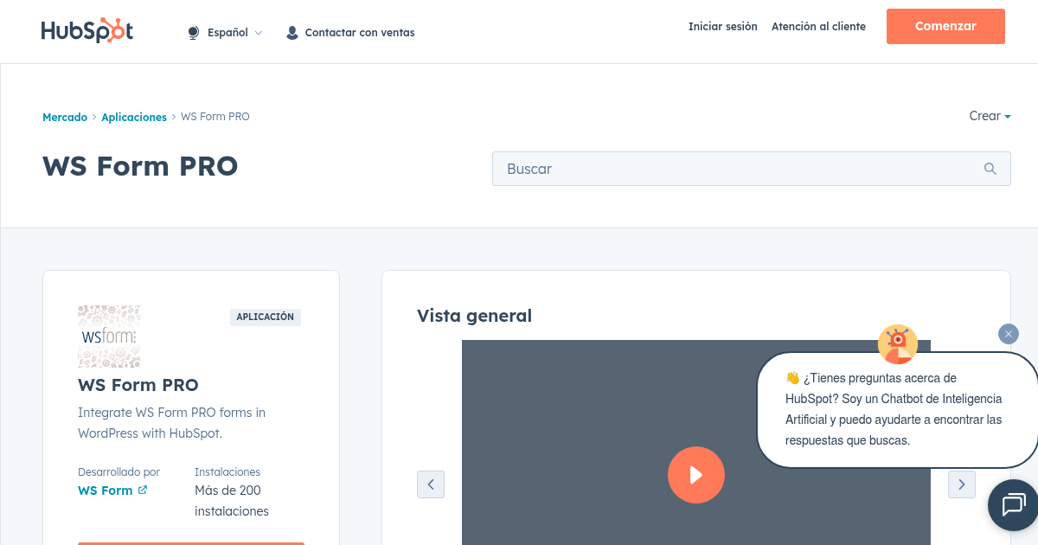This screenshot has width=1038, height=545.
Task: Click the WS Form app logo thumbnail
Action: [x=109, y=337]
